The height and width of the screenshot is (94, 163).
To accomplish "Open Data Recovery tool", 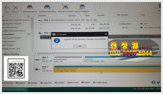I will click(x=30, y=9).
